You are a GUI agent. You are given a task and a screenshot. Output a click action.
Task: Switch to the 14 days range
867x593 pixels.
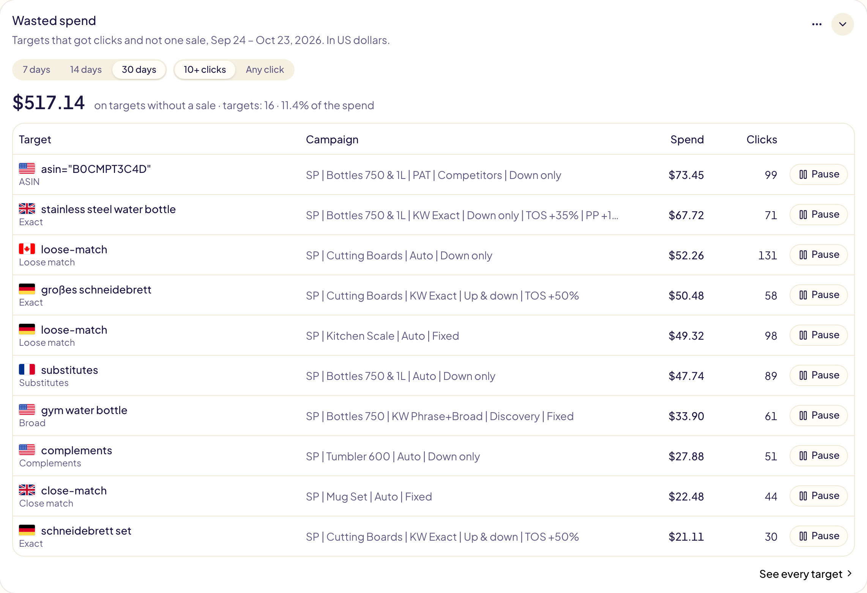click(86, 70)
